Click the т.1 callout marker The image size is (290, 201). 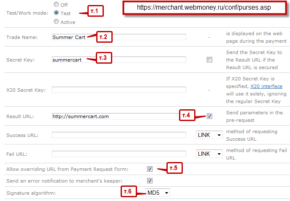click(x=95, y=11)
